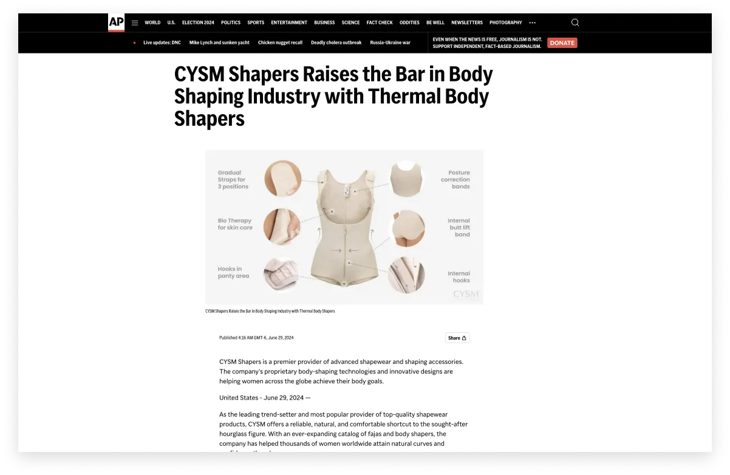Image resolution: width=730 pixels, height=475 pixels.
Task: Open Live updates: DNC link
Action: (x=162, y=43)
